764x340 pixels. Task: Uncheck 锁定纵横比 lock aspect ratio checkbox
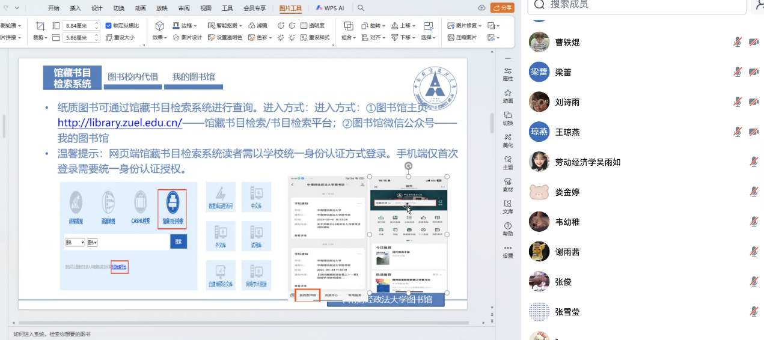point(108,26)
